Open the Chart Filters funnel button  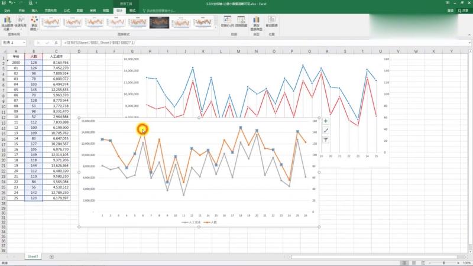click(326, 140)
